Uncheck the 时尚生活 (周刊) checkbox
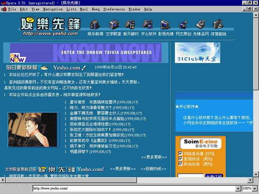The height and width of the screenshot is (194, 259). pos(181,164)
